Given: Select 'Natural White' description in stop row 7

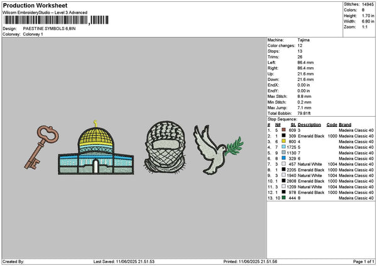Looking at the screenshot, I should (310, 164).
